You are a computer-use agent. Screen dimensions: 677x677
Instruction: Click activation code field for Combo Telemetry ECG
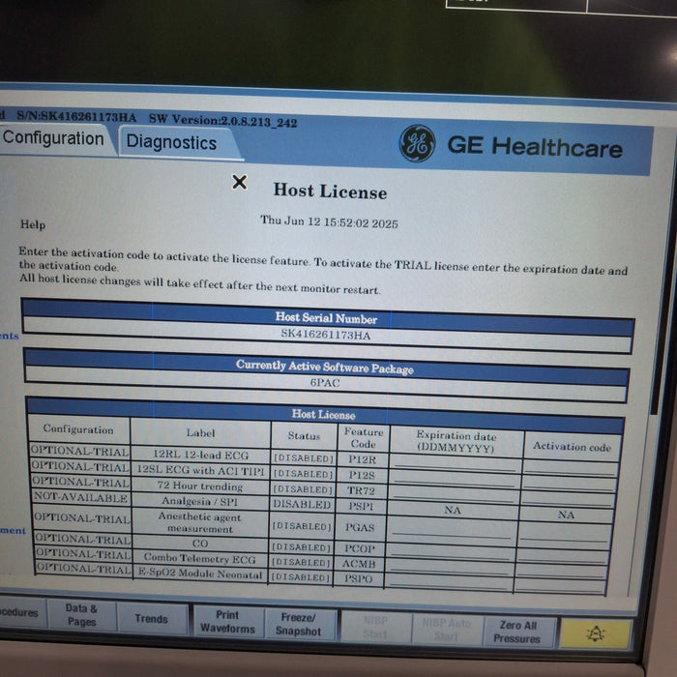(562, 569)
